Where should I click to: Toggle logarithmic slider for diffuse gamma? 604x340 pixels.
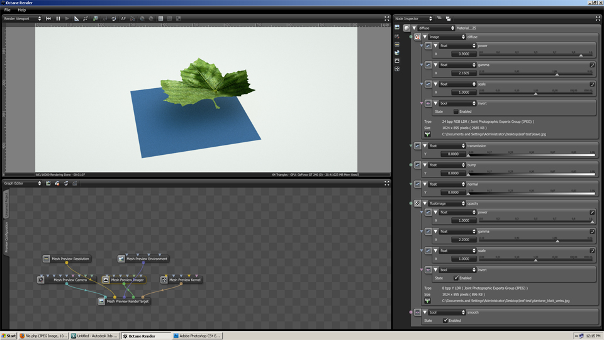[x=592, y=65]
